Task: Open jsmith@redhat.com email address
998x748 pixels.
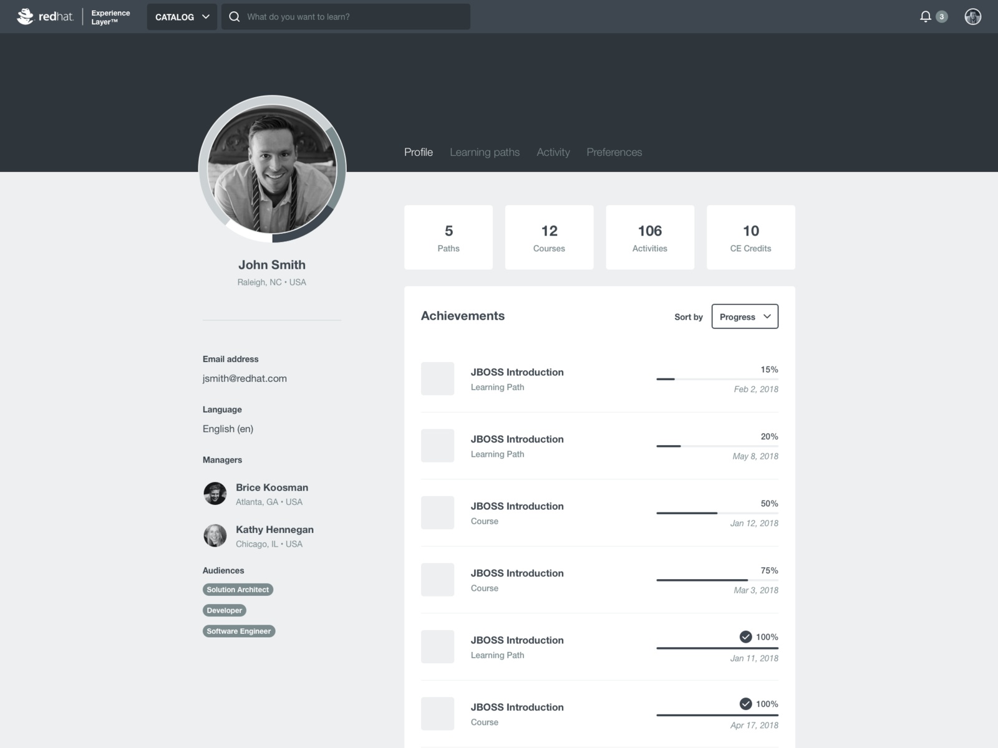Action: (x=244, y=378)
